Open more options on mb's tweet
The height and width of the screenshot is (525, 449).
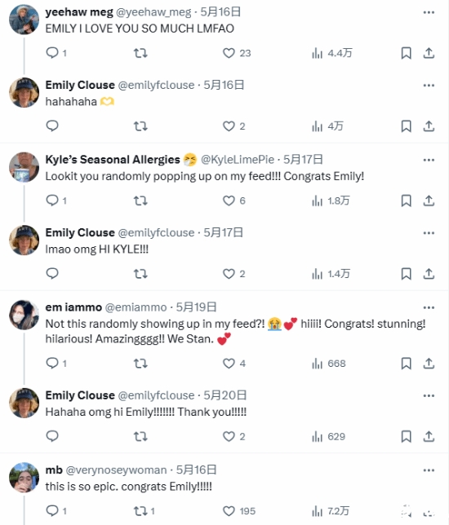coord(429,470)
